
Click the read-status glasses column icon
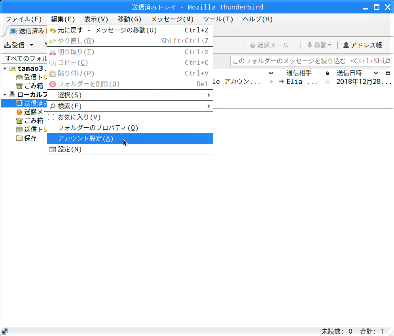[271, 74]
